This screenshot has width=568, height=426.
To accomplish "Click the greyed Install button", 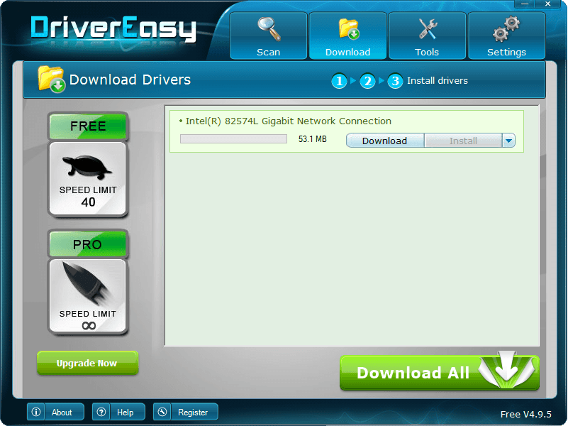I will tap(462, 141).
